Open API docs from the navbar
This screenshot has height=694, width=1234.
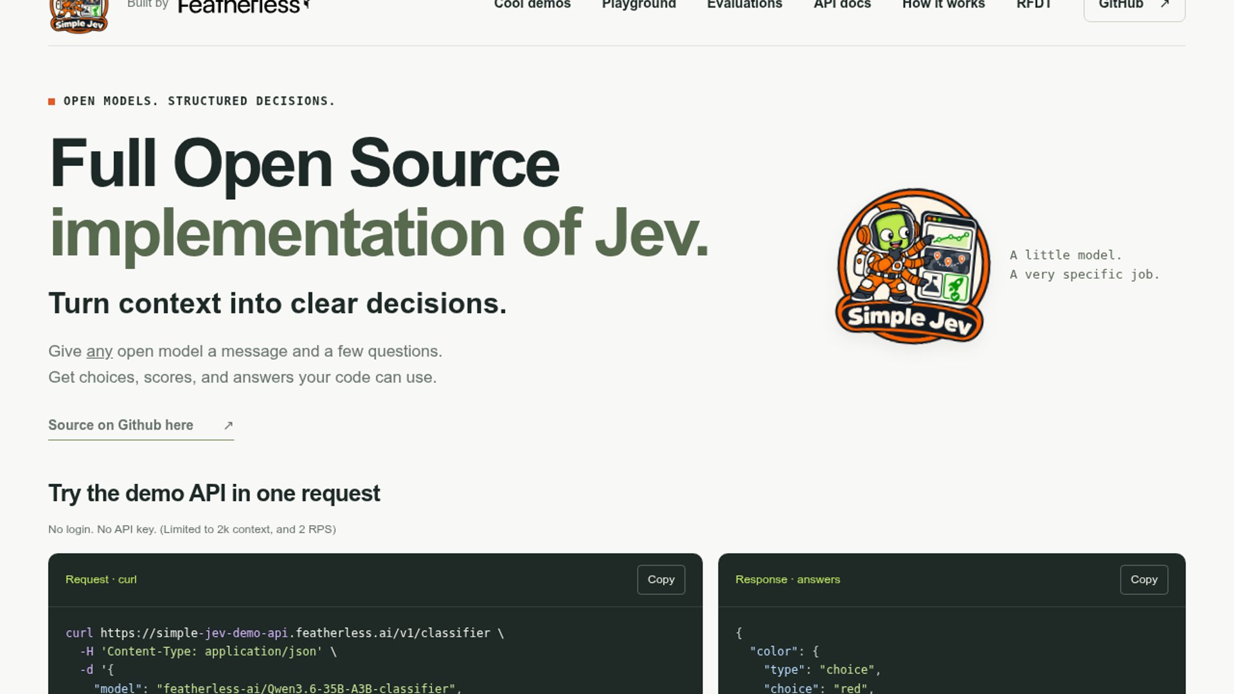tap(842, 4)
